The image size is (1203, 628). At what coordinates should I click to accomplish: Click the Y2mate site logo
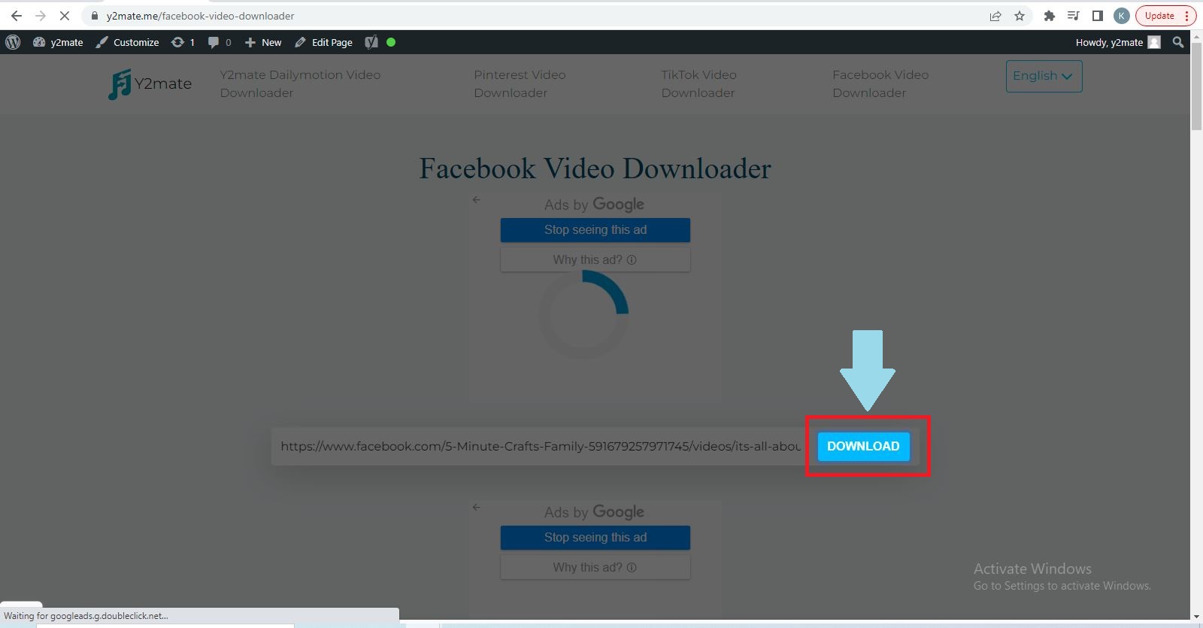pos(150,83)
